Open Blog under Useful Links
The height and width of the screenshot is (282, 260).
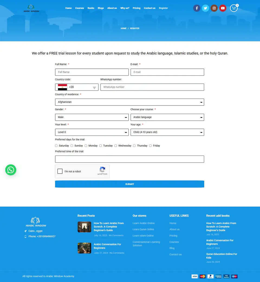pyautogui.click(x=172, y=248)
